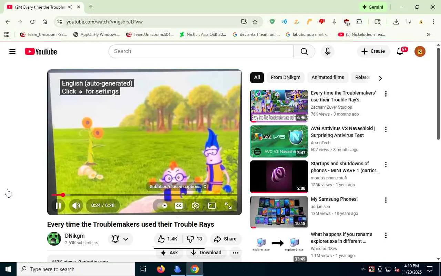Show more filter chips with arrow
This screenshot has height=276, width=441.
pyautogui.click(x=380, y=78)
